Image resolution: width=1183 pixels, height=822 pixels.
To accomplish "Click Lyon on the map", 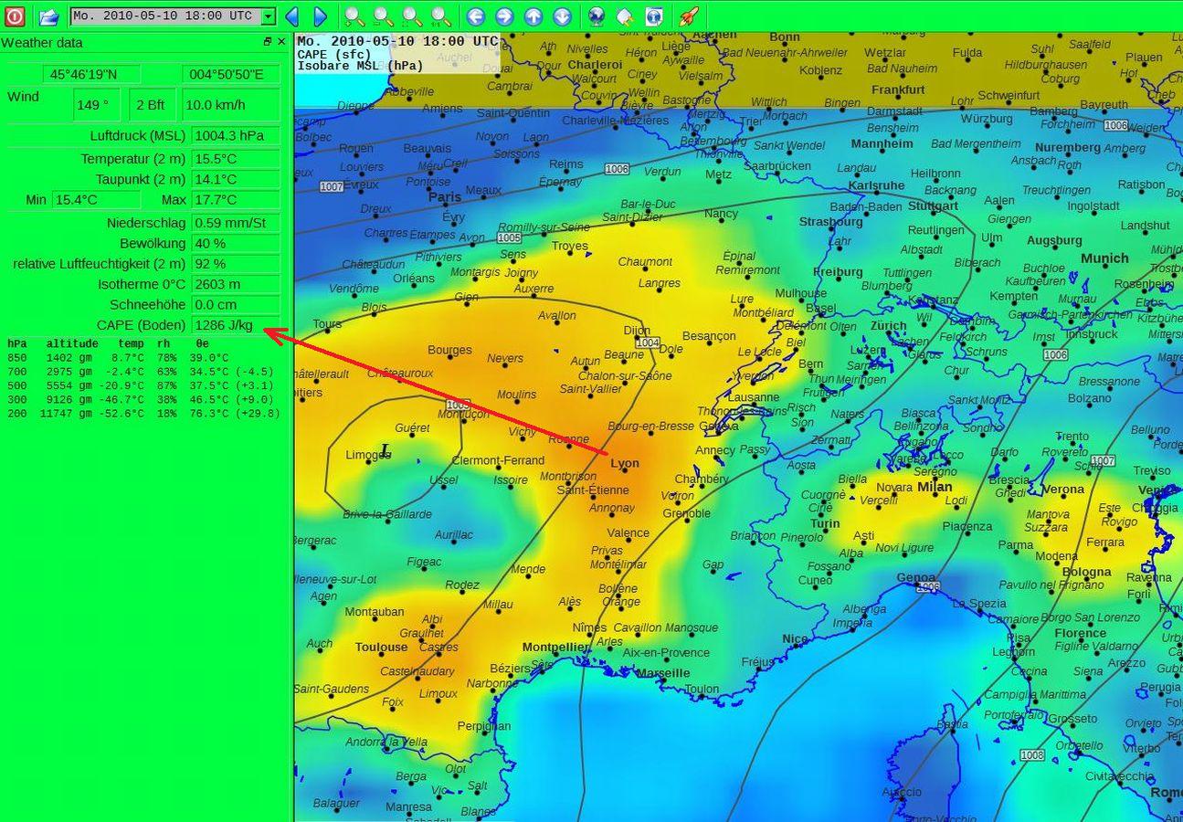I will [625, 463].
